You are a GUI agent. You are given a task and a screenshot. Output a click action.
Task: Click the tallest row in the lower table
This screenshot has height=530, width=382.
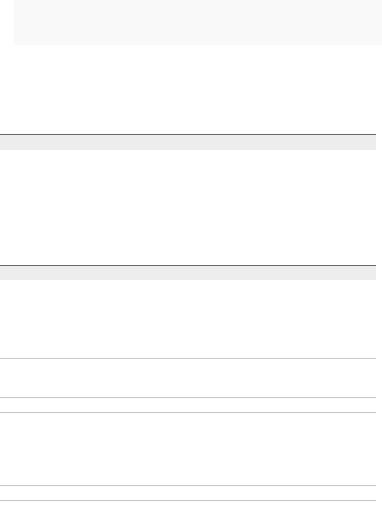pyautogui.click(x=188, y=319)
